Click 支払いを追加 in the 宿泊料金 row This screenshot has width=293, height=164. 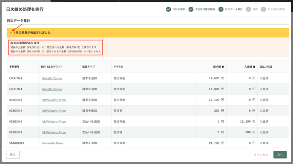[x=91, y=121]
